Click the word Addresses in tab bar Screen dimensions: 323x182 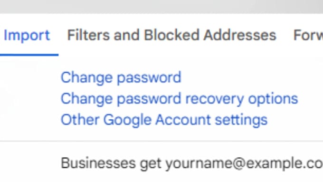pos(240,35)
